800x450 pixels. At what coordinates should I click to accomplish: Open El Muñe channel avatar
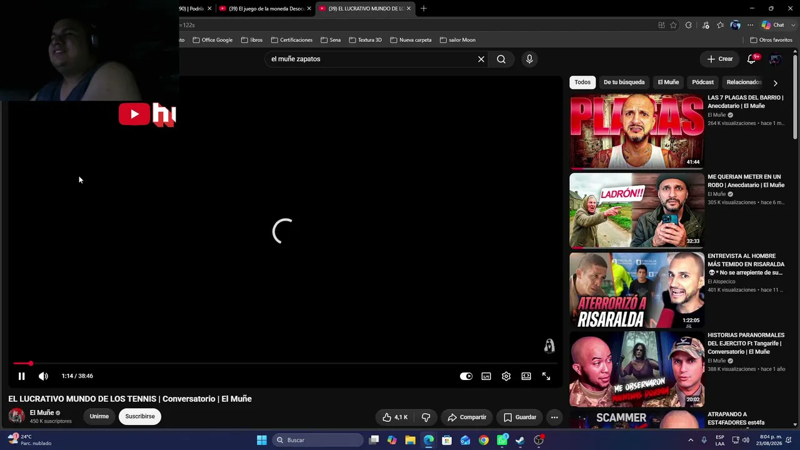17,416
